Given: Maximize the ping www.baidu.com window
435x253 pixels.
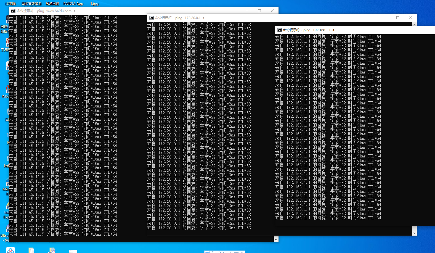Looking at the screenshot, I should (259, 11).
